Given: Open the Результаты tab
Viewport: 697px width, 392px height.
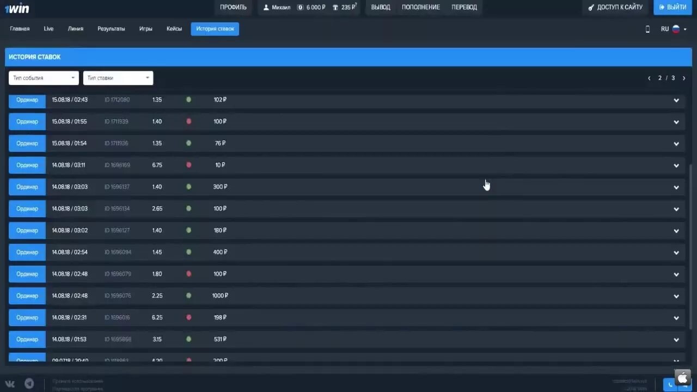Looking at the screenshot, I should [x=111, y=29].
